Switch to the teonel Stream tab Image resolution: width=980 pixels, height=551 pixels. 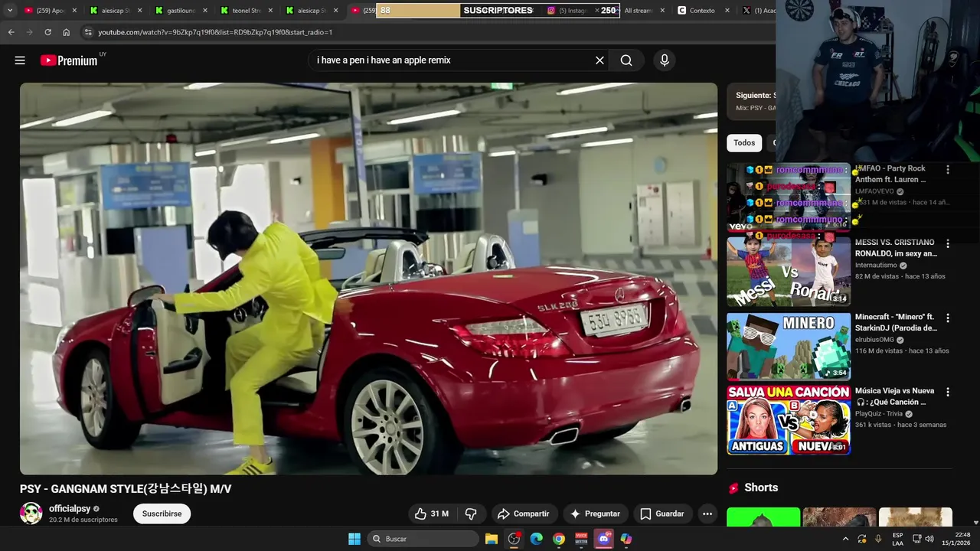coord(247,11)
